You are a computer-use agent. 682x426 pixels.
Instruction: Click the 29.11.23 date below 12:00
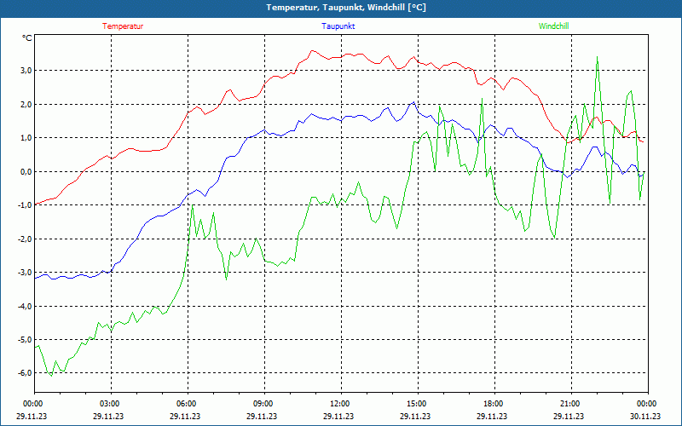coord(338,416)
